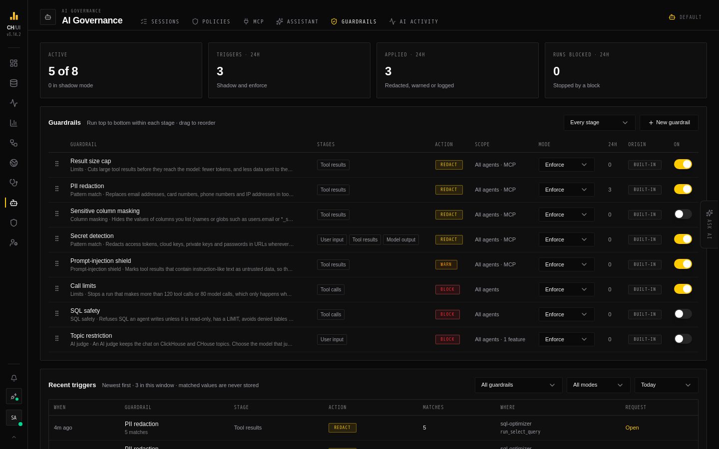Turn off the PII redaction guardrail

(683, 189)
